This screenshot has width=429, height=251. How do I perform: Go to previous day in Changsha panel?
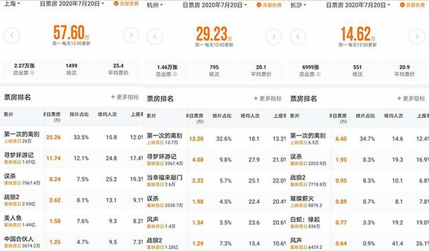coord(298,36)
